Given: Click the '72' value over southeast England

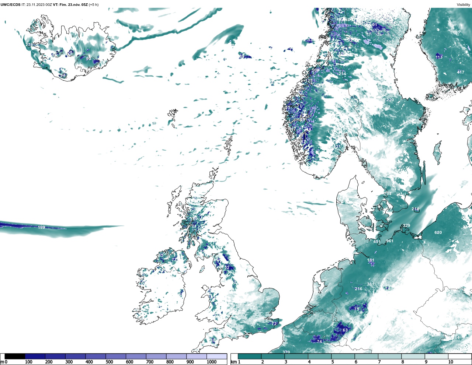Looking at the screenshot, I should [x=274, y=324].
